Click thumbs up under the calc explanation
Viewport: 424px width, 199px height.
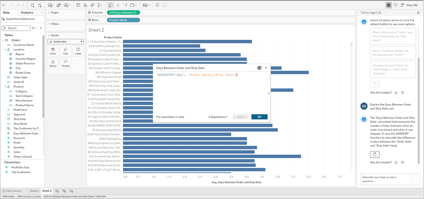(x=397, y=162)
